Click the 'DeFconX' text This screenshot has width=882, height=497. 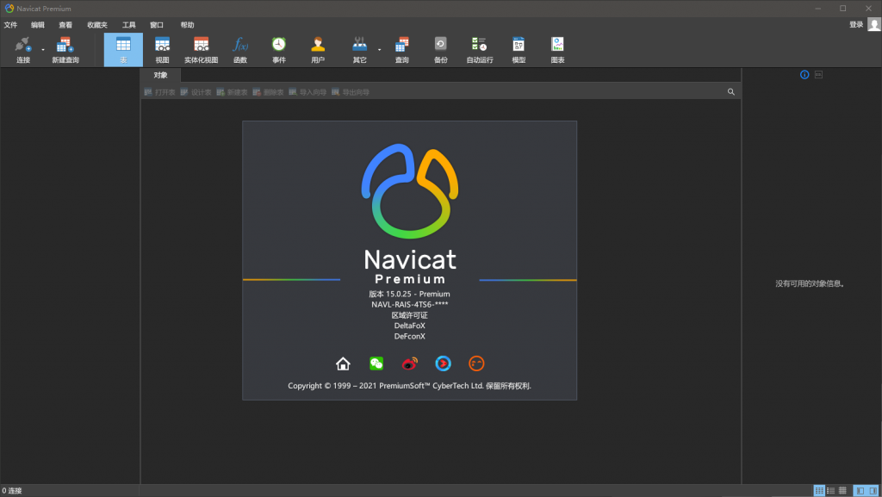click(409, 336)
